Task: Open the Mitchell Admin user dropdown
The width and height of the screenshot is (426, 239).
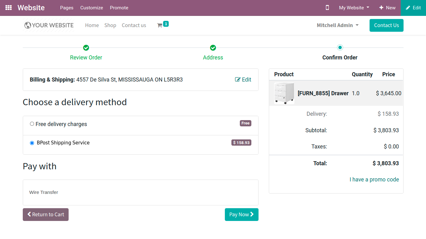Action: pyautogui.click(x=338, y=25)
